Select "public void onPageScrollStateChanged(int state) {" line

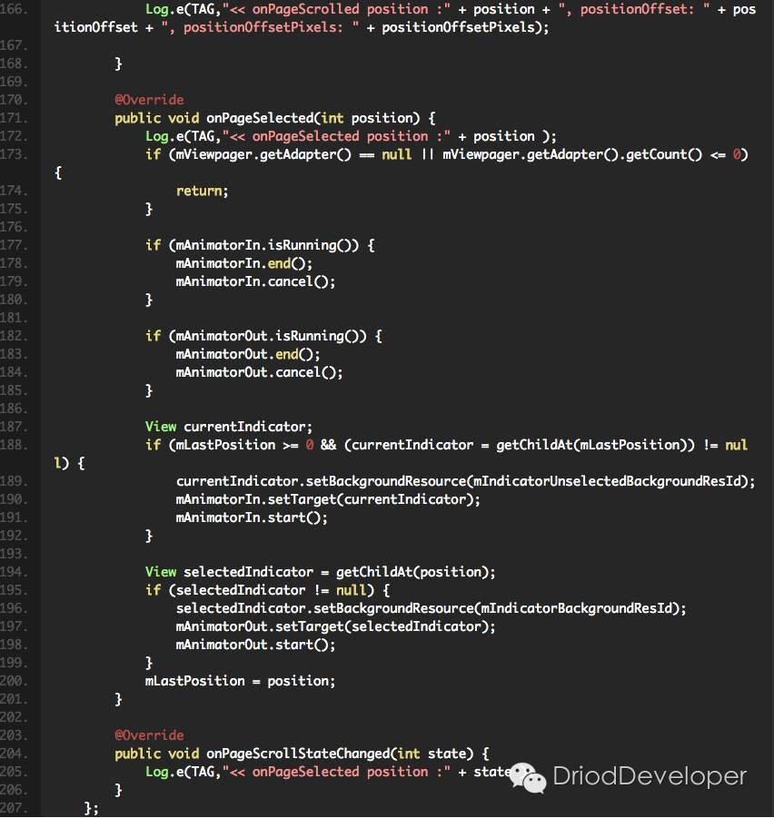302,754
